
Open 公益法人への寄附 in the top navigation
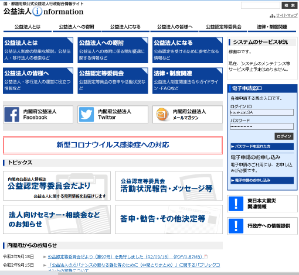pos(76,27)
